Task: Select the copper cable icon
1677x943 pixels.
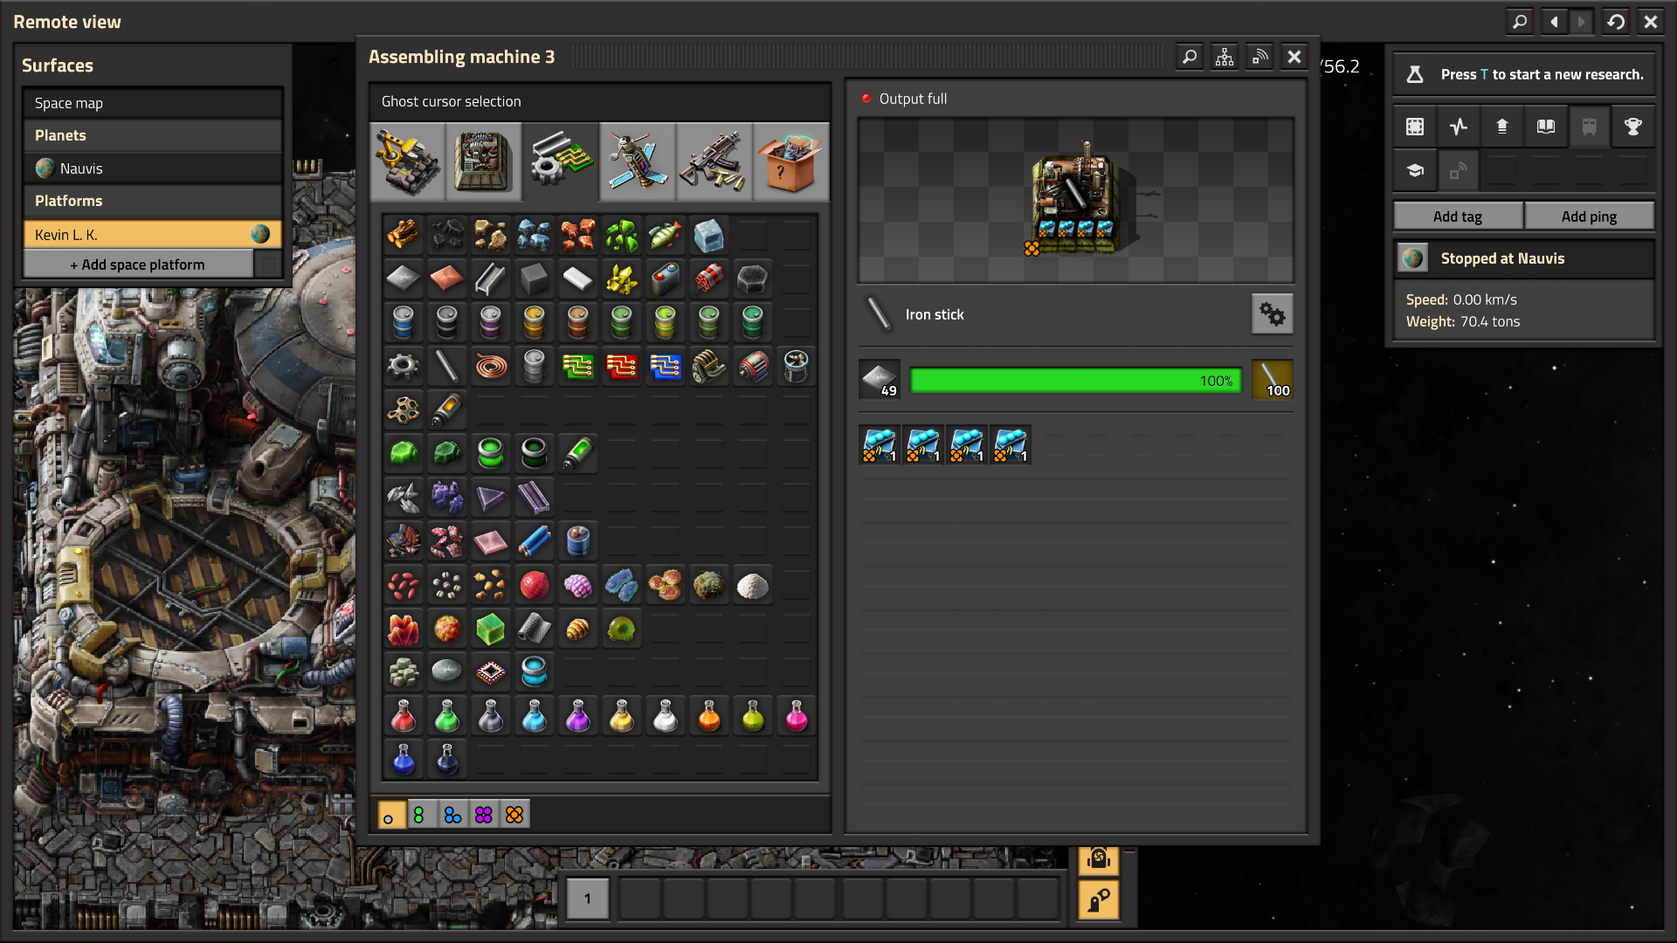Action: [491, 366]
